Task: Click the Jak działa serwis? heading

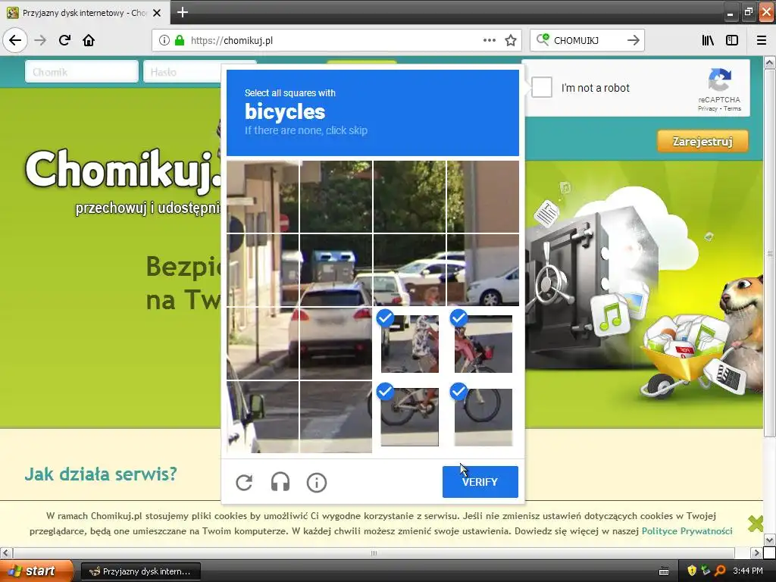Action: click(101, 474)
